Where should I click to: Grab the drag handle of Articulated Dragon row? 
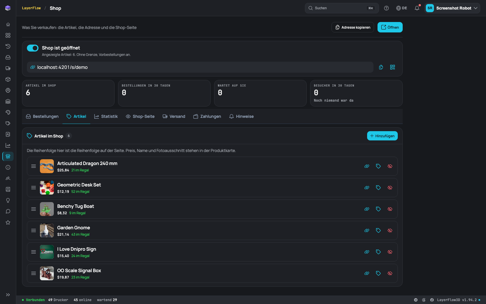click(x=34, y=166)
